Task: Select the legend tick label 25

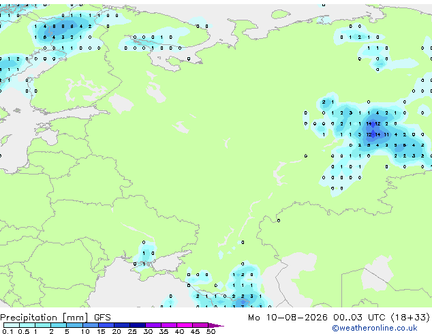Action: tap(132, 331)
